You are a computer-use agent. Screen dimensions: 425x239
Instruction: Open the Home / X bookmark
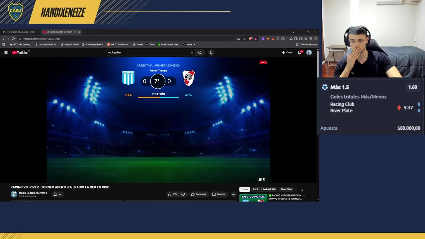(x=189, y=44)
